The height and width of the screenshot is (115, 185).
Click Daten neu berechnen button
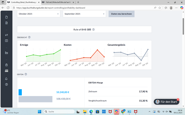click(121, 14)
